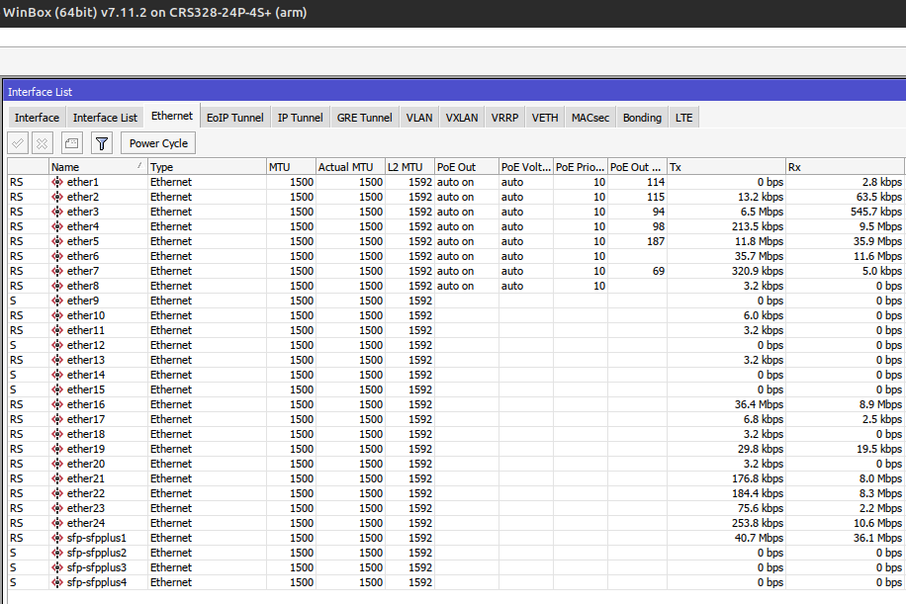906x604 pixels.
Task: Click the ether11 name cell
Action: pos(98,330)
